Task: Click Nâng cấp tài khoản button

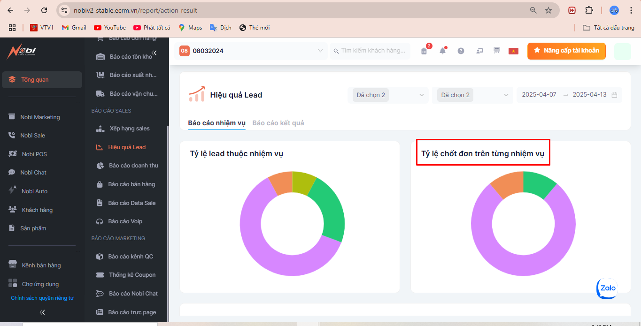Action: point(566,51)
